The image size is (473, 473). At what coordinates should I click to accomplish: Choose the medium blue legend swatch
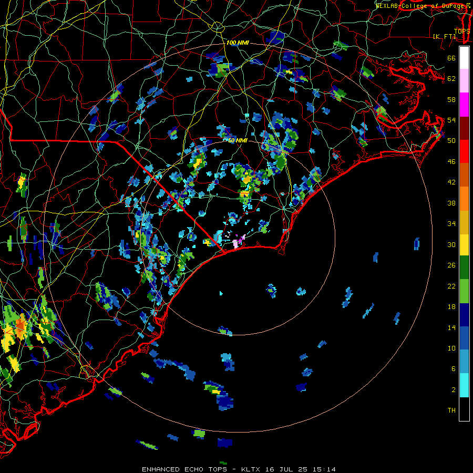[464, 338]
